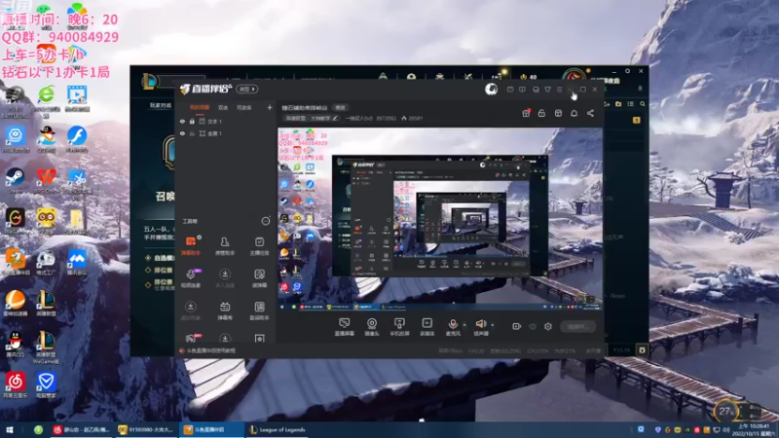Toggle lock on 文本 1 layer
The image size is (779, 438).
click(x=192, y=121)
